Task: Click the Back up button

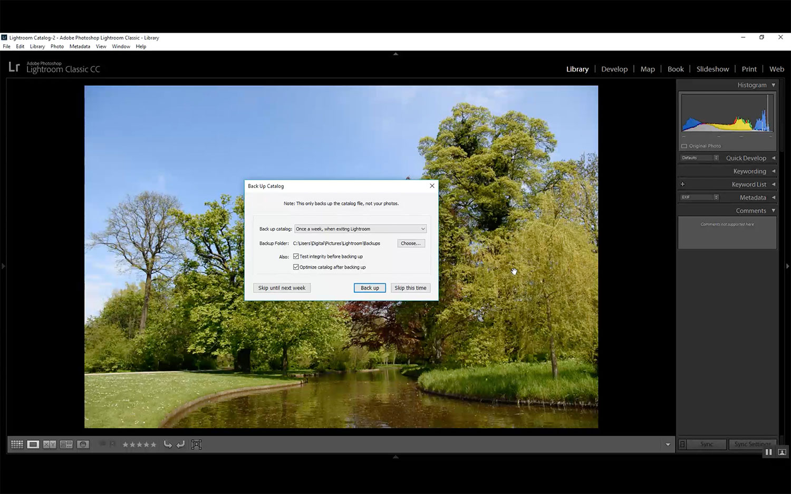Action: point(370,288)
